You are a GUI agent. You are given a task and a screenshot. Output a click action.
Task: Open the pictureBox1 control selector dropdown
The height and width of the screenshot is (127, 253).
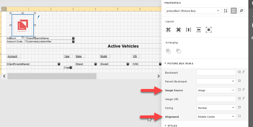(193, 11)
